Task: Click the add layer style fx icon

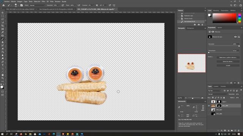Action: point(222,131)
